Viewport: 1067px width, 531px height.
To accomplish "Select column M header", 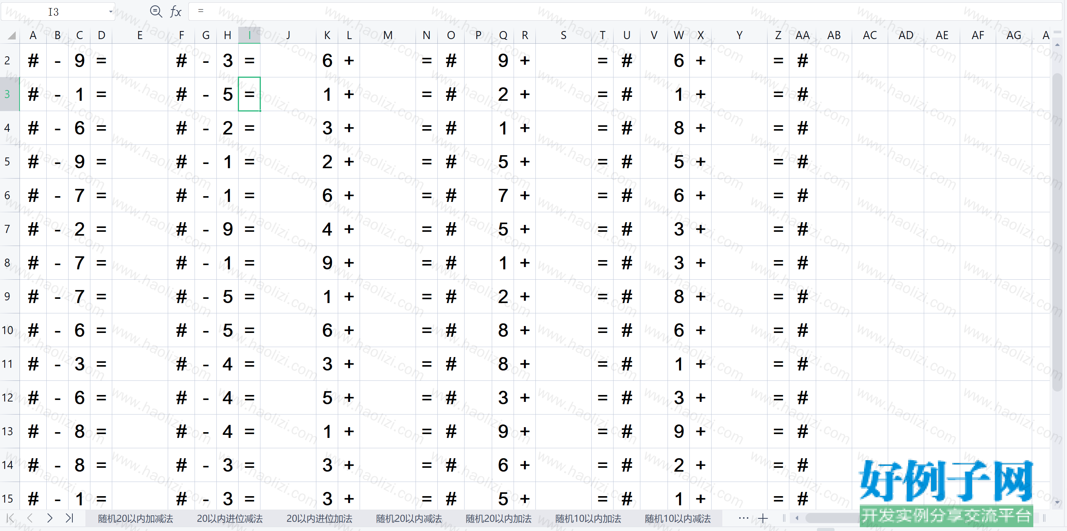I will (388, 36).
